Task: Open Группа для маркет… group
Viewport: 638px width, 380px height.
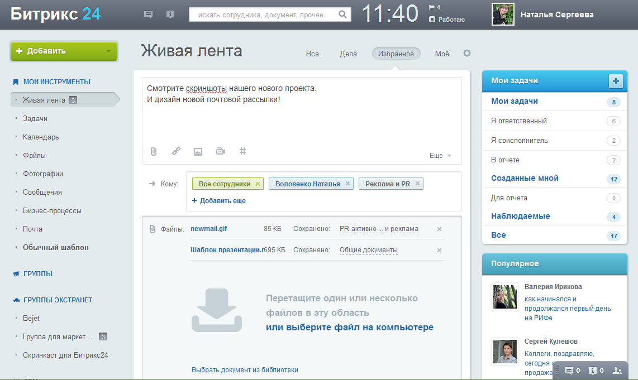Action: tap(58, 337)
